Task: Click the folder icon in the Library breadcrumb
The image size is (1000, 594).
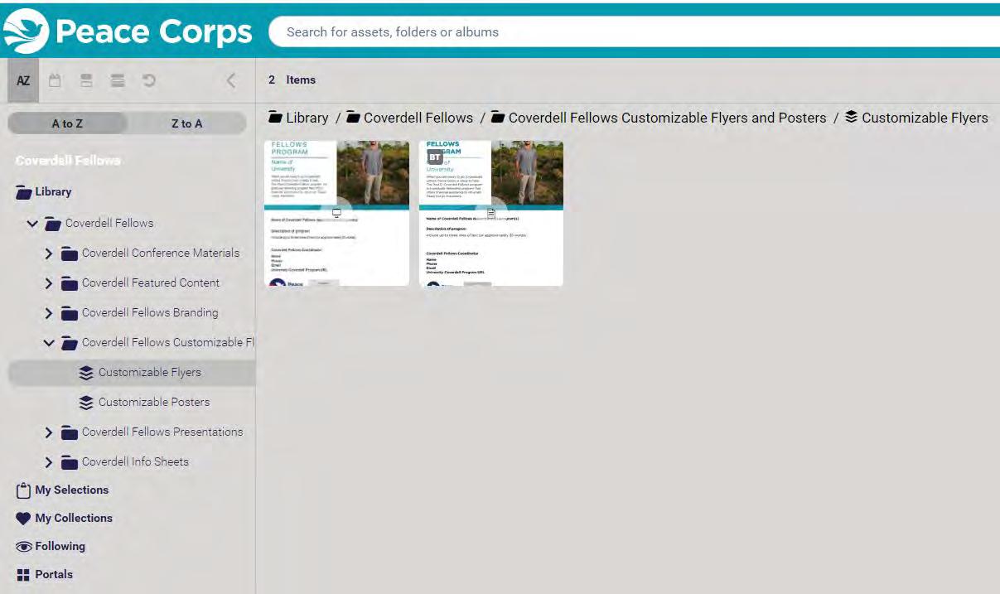Action: (x=275, y=118)
